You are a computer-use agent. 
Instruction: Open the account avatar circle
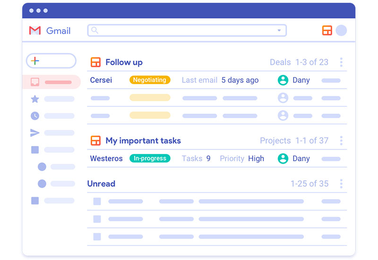click(341, 30)
